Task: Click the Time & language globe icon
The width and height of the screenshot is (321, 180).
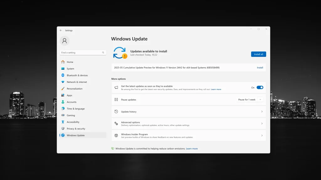Action: (63, 108)
